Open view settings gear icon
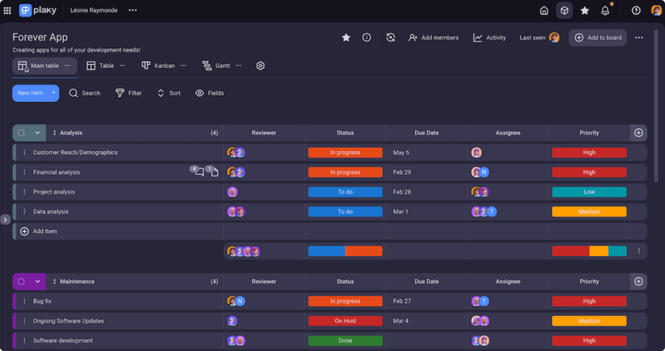This screenshot has width=665, height=351. tap(260, 66)
